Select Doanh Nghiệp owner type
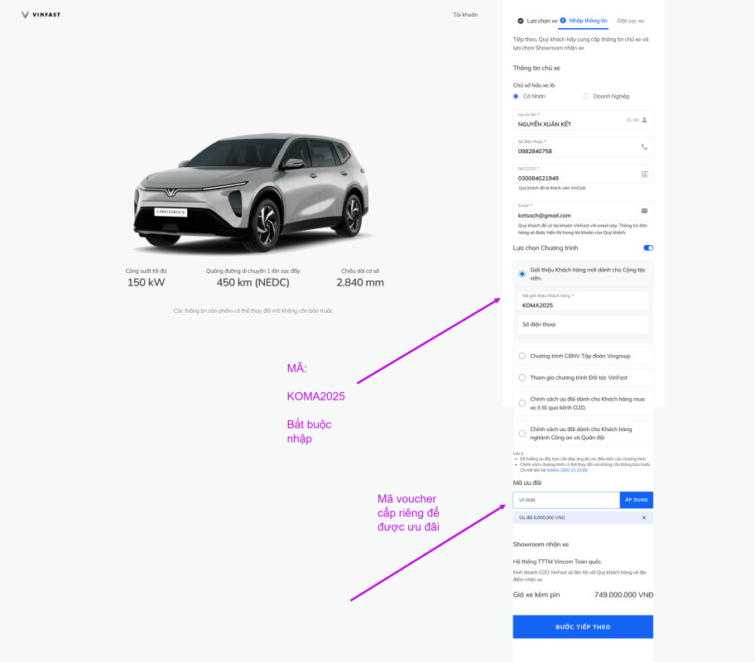Viewport: 755px width, 662px height. click(587, 96)
